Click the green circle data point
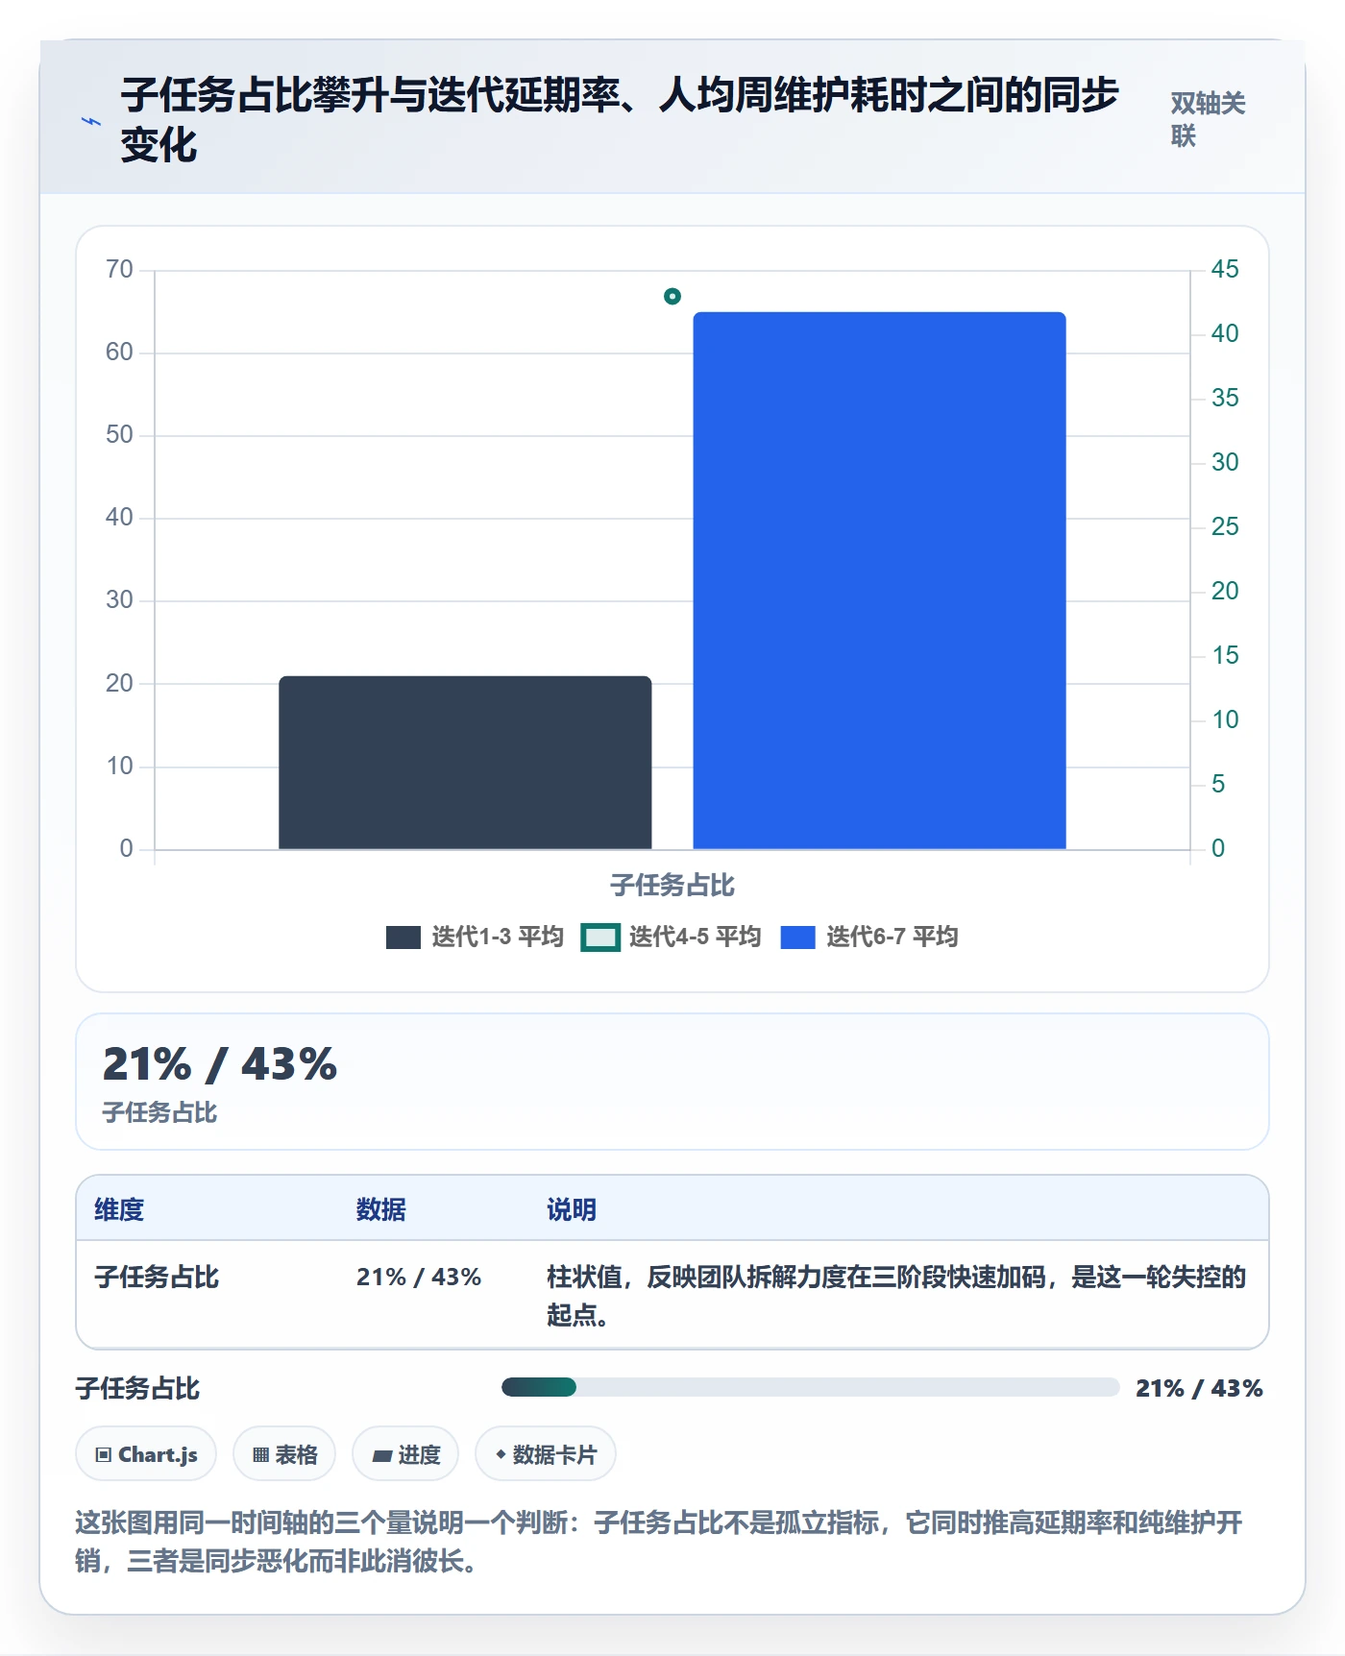 (672, 296)
